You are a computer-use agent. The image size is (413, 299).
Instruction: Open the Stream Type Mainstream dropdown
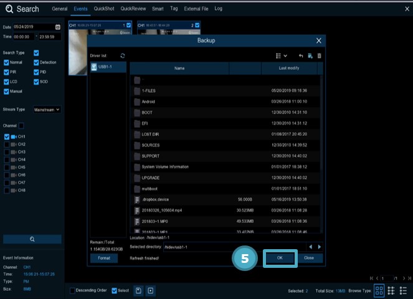pyautogui.click(x=47, y=110)
